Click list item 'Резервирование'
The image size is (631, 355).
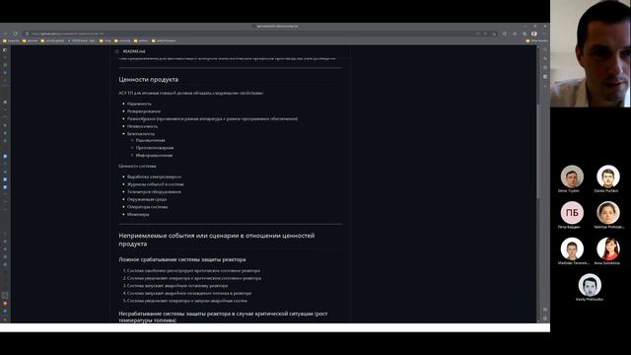coord(144,111)
